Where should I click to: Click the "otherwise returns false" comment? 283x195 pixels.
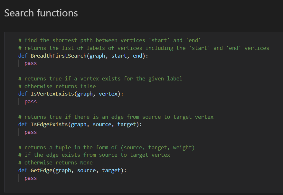(x=57, y=86)
